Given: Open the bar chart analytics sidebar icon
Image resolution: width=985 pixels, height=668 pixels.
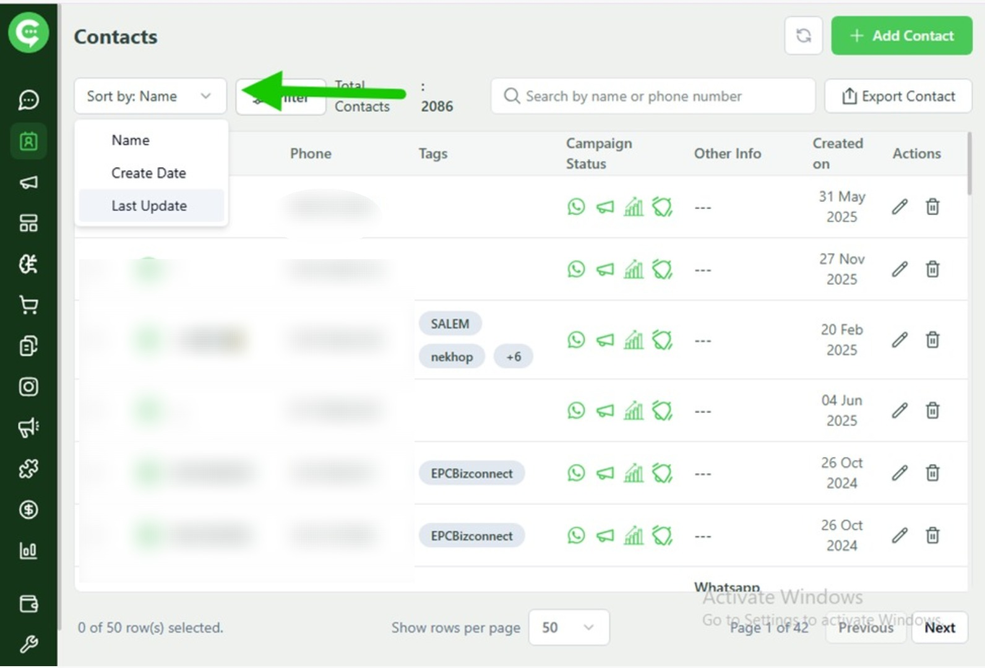Looking at the screenshot, I should (28, 550).
